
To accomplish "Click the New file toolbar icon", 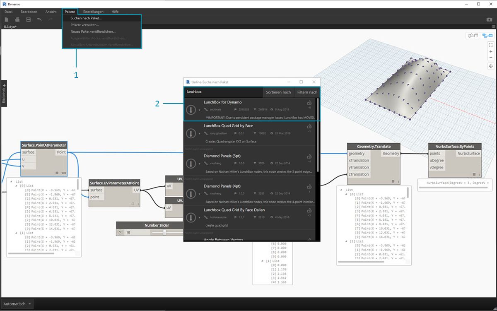I will point(6,19).
